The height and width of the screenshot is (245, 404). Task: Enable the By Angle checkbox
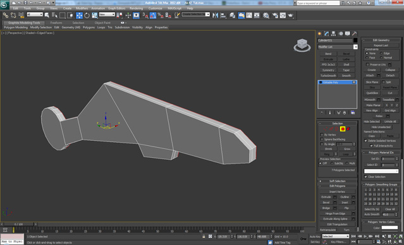coord(322,144)
